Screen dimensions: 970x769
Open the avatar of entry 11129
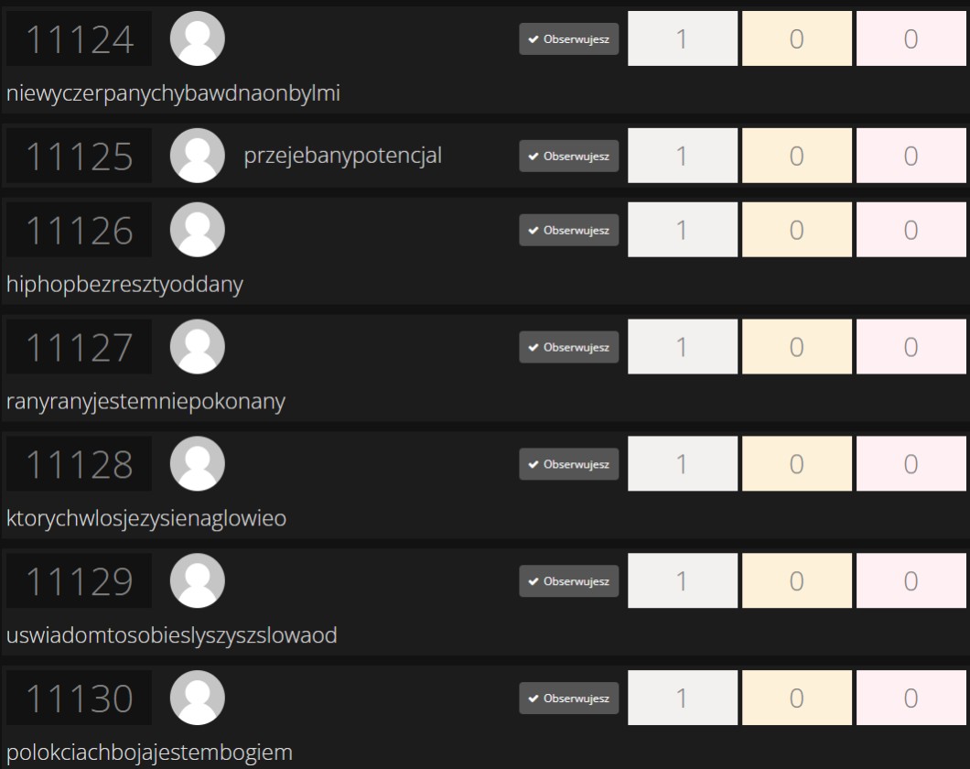point(198,581)
